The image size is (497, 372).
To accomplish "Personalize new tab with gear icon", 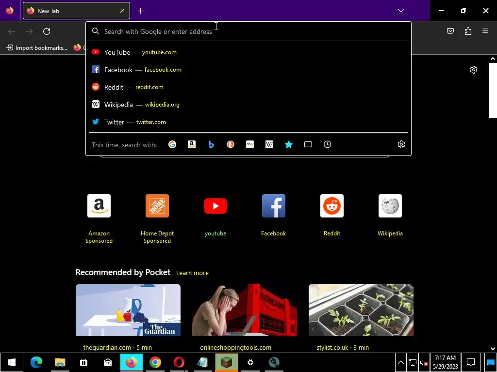I will pos(474,70).
